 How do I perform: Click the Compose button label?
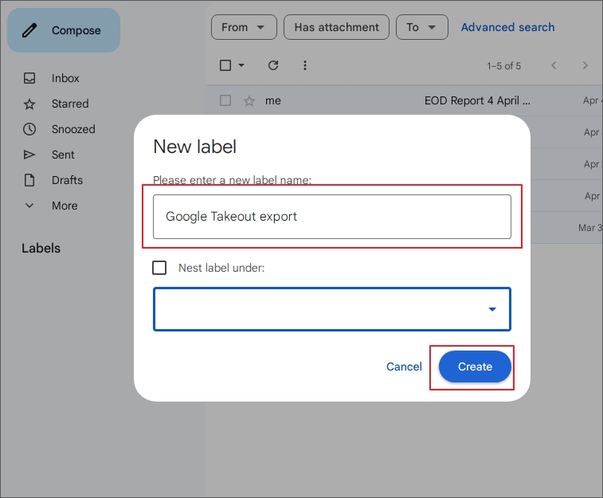tap(76, 30)
